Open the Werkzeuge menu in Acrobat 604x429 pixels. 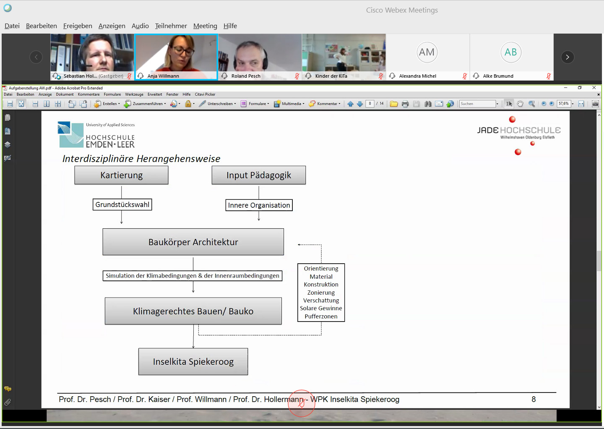coord(134,94)
